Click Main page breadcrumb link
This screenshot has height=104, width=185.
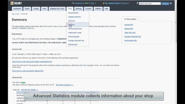[15, 14]
